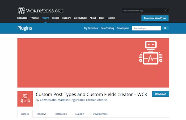
Task: Click the blue plugin search magnifier button
Action: (165, 28)
